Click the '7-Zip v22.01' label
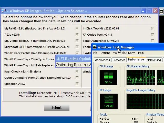Image resolution: width=164 pixels, height=123 pixels. point(12,35)
